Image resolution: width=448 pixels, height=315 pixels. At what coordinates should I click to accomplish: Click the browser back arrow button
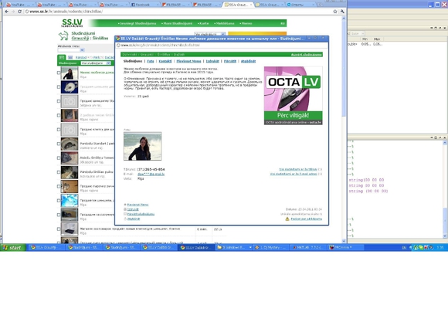click(6, 12)
